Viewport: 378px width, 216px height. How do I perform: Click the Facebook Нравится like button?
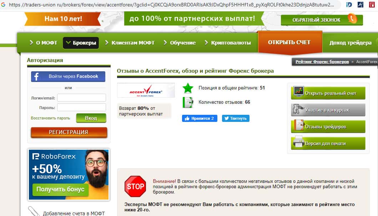(x=200, y=118)
